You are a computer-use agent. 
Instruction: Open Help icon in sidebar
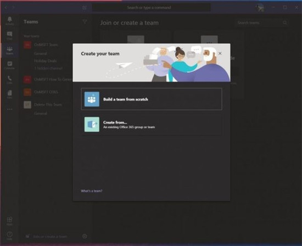click(x=9, y=236)
